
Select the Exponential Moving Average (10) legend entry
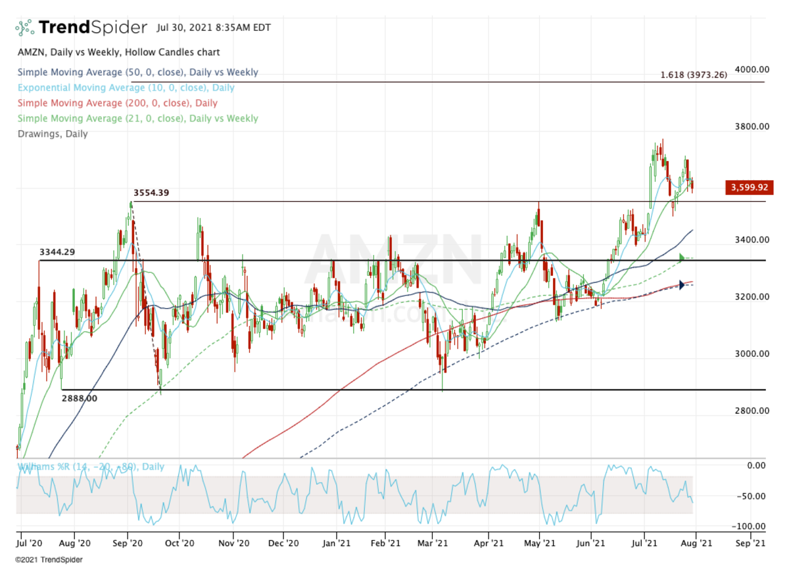(x=126, y=87)
